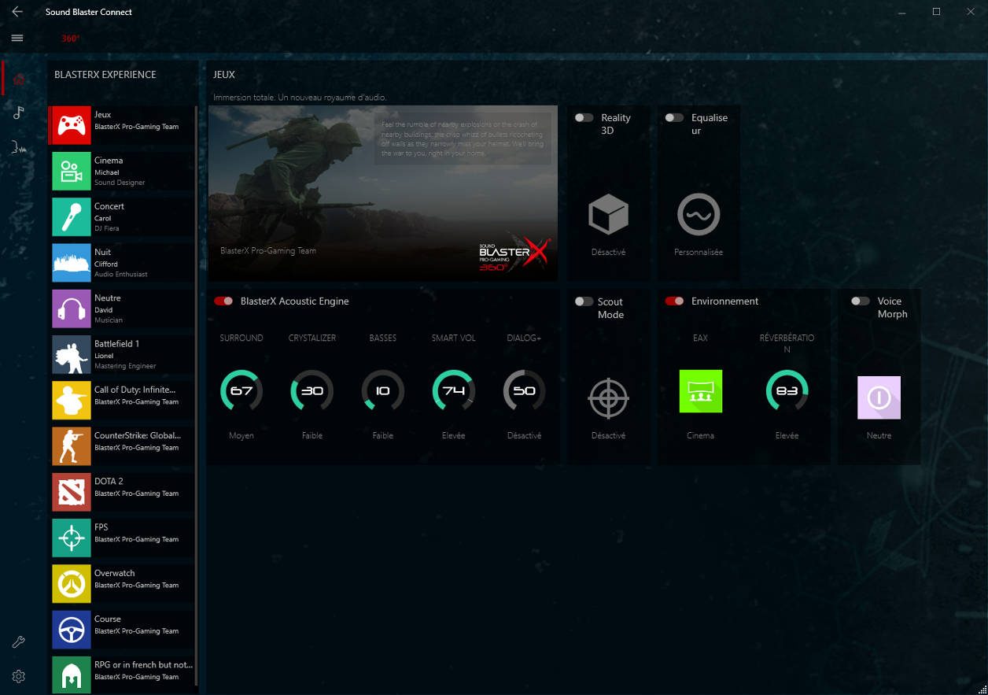This screenshot has height=695, width=988.
Task: Click the Immersion totale subtitle text
Action: pyautogui.click(x=300, y=98)
